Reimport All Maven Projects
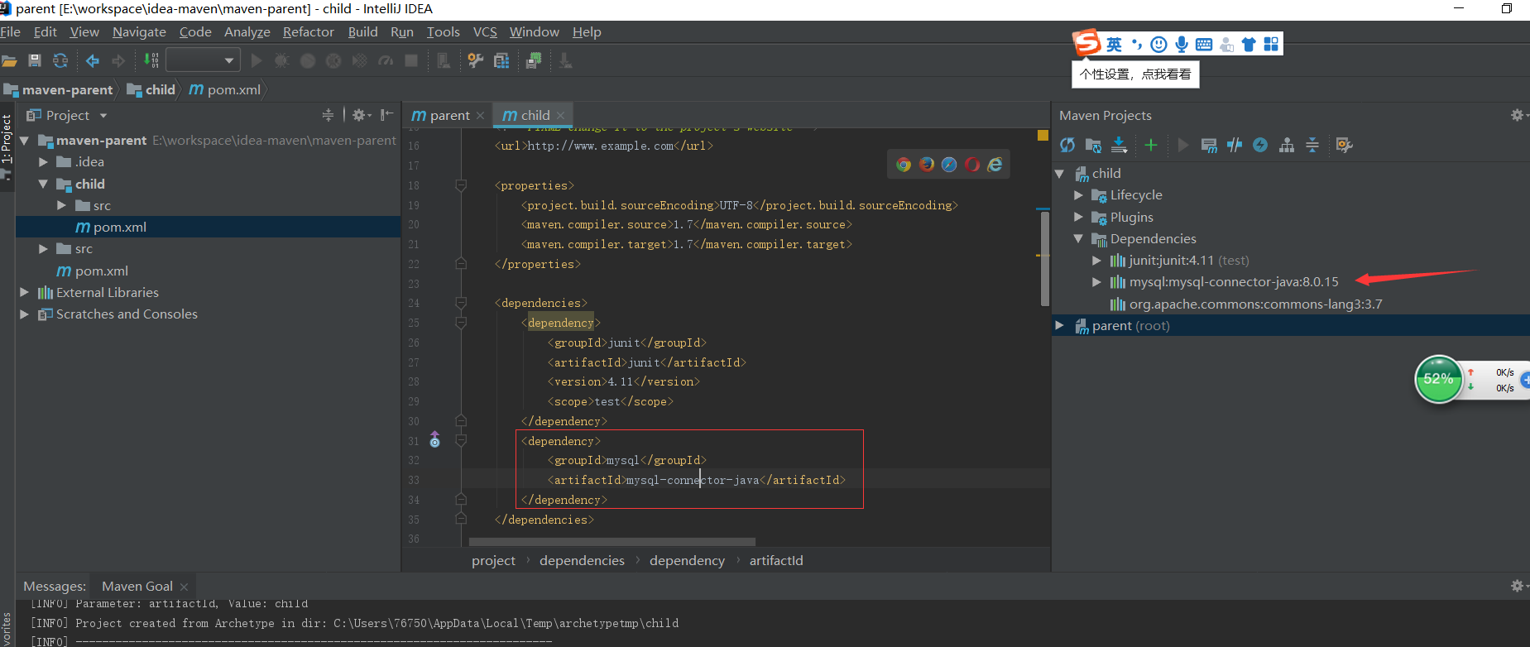The image size is (1530, 647). 1067,146
